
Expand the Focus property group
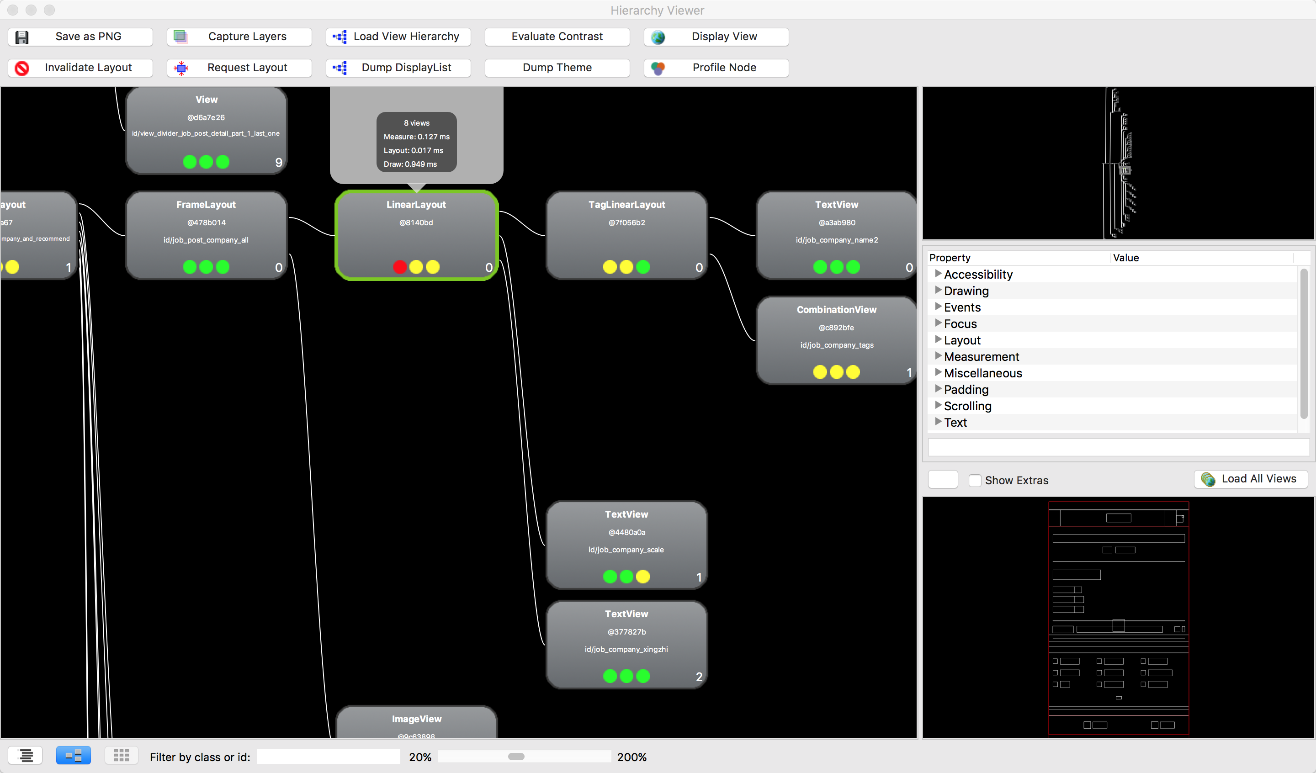pyautogui.click(x=938, y=323)
